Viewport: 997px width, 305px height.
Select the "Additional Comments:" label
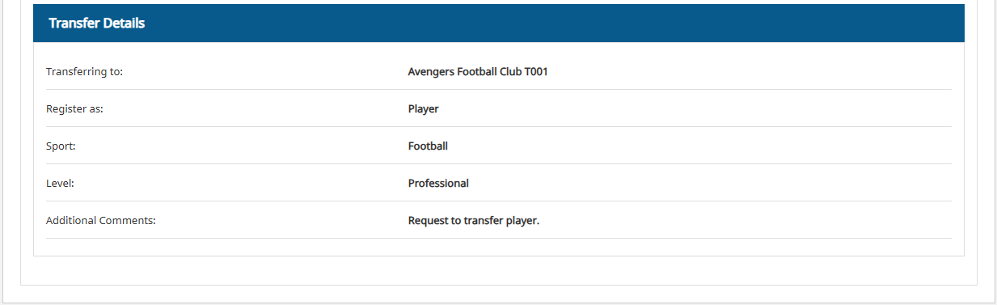click(x=100, y=221)
